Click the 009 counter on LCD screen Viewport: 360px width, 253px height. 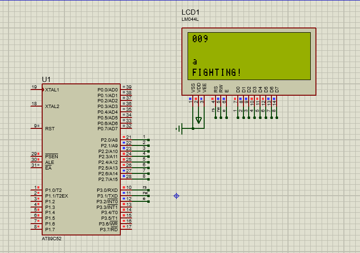tap(200, 38)
